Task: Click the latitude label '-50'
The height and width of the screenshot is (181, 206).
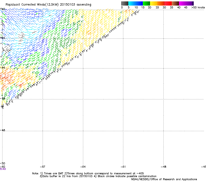Action: 3,163
